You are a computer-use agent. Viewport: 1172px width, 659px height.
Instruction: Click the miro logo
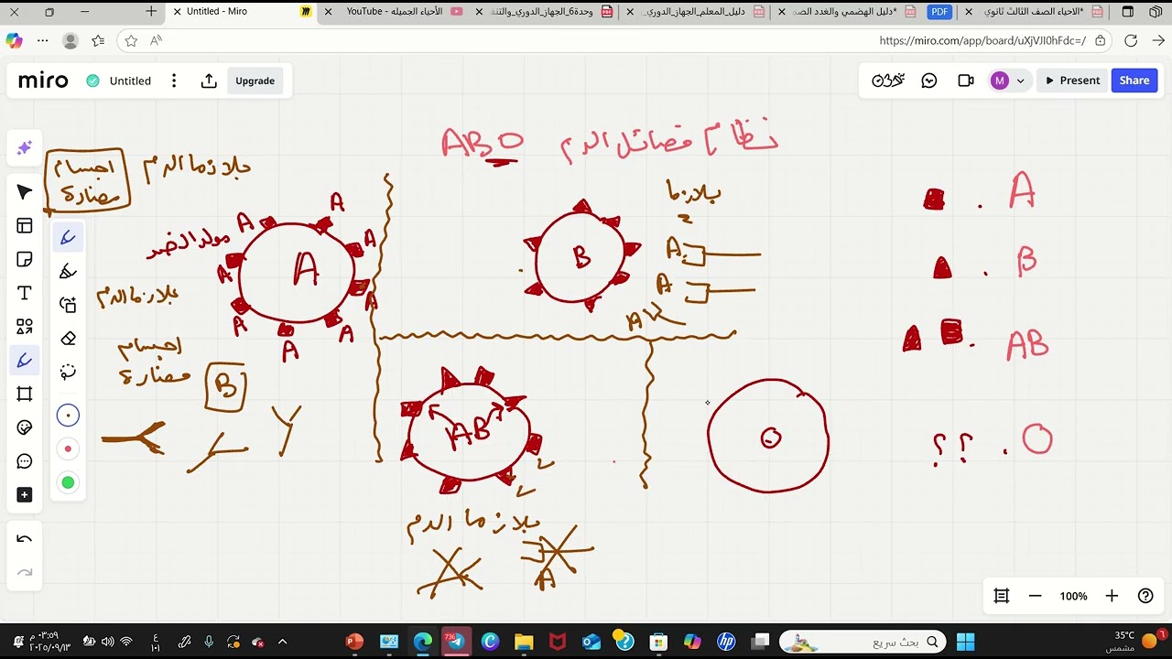[x=43, y=81]
